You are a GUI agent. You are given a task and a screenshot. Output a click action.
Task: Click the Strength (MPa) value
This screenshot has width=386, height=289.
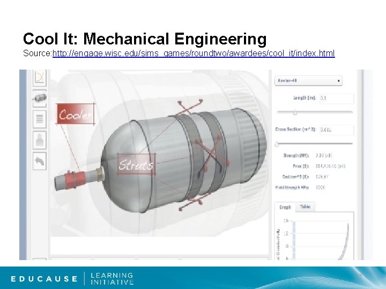click(324, 156)
